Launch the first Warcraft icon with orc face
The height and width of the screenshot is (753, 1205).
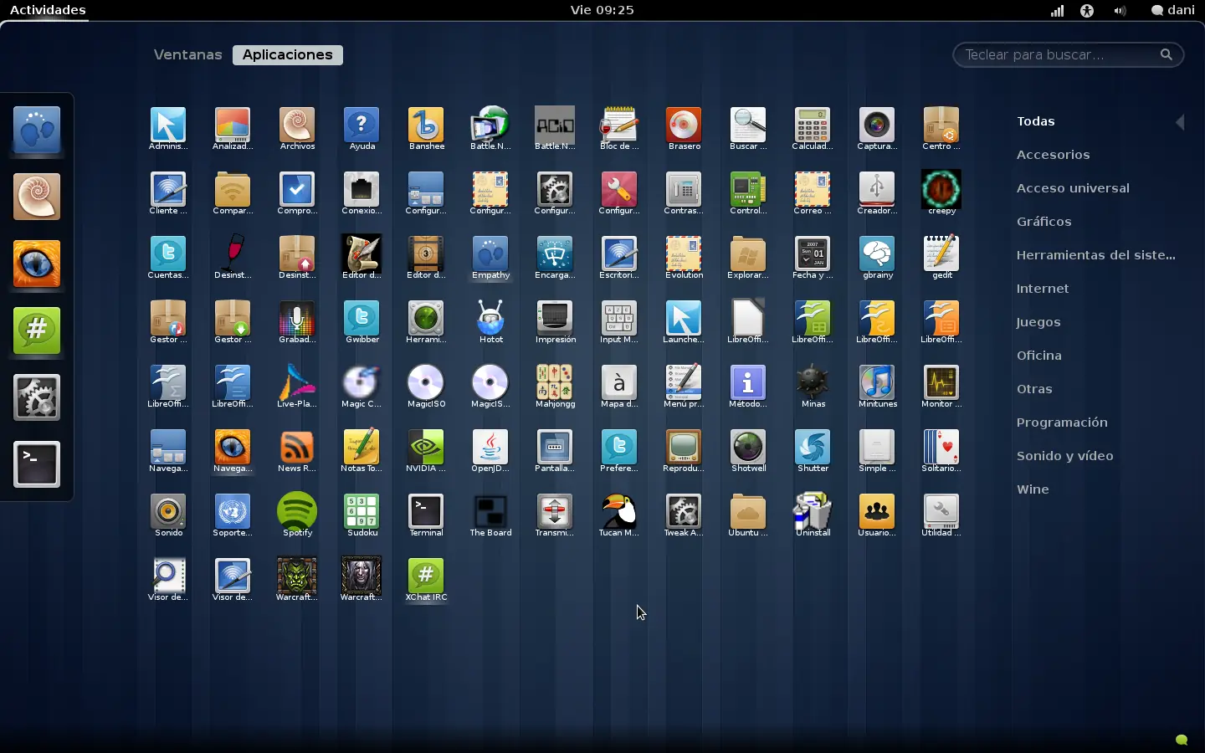pyautogui.click(x=297, y=580)
